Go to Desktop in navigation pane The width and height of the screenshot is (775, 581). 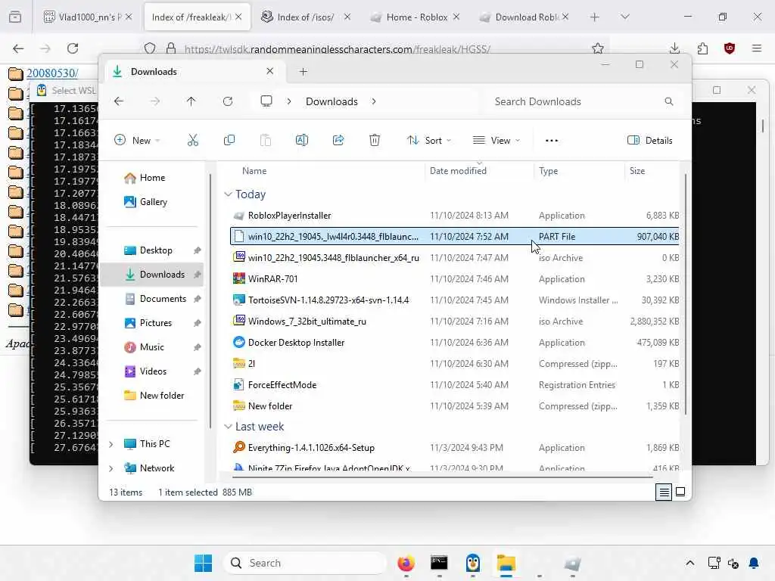point(151,250)
